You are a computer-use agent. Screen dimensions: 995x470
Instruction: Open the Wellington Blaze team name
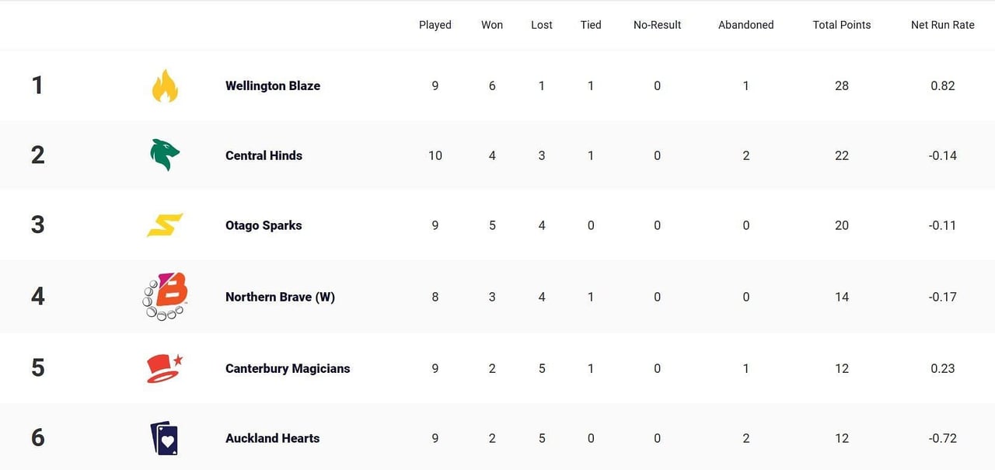tap(273, 85)
